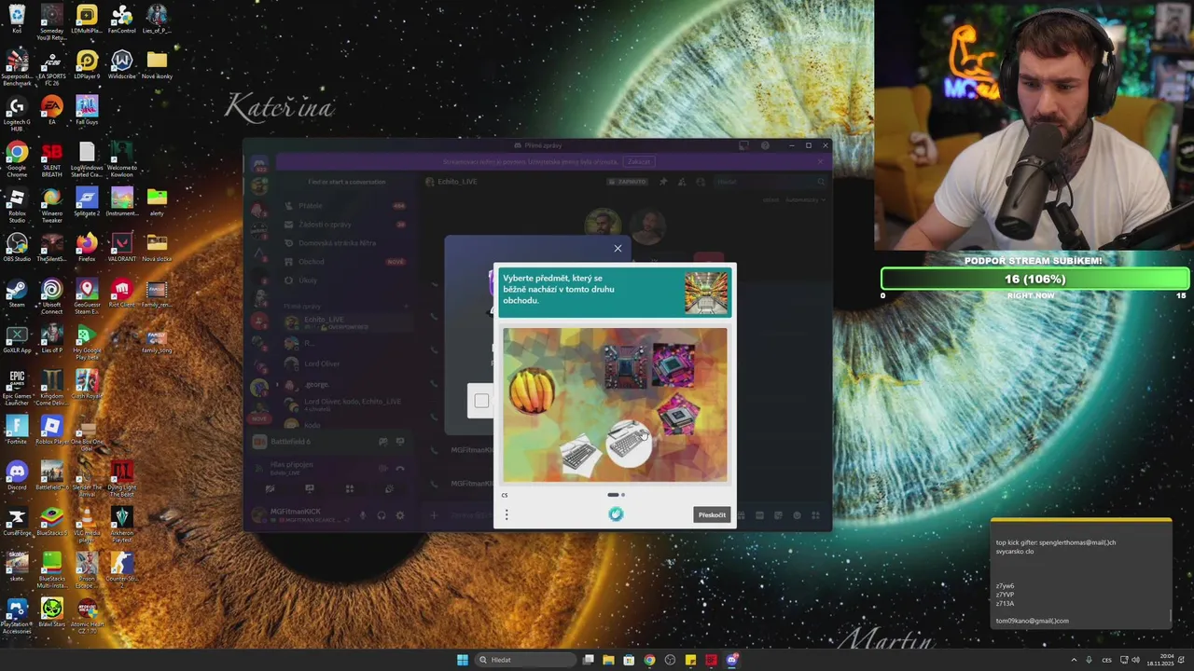Open FanControl desktop icon
Screen dimensions: 1194x671
coord(121,19)
